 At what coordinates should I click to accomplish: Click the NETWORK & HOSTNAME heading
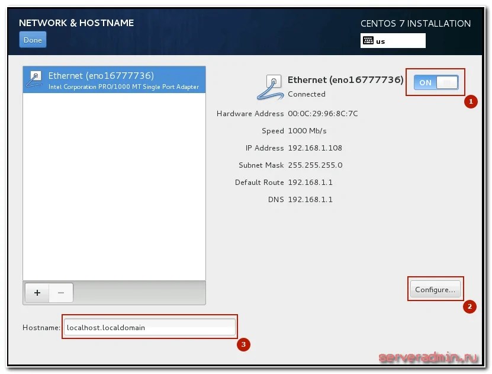pos(76,23)
